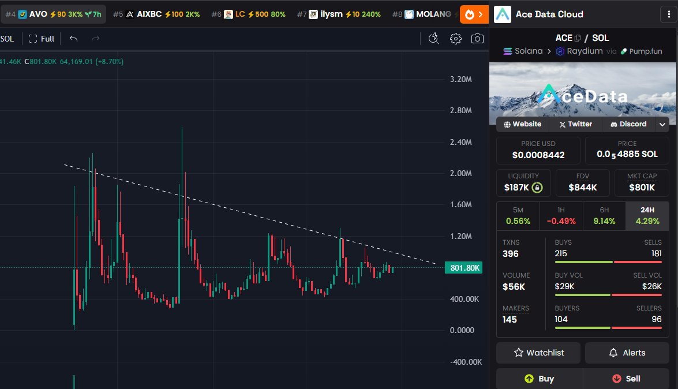Click the Ace Data Cloud logo

[503, 14]
